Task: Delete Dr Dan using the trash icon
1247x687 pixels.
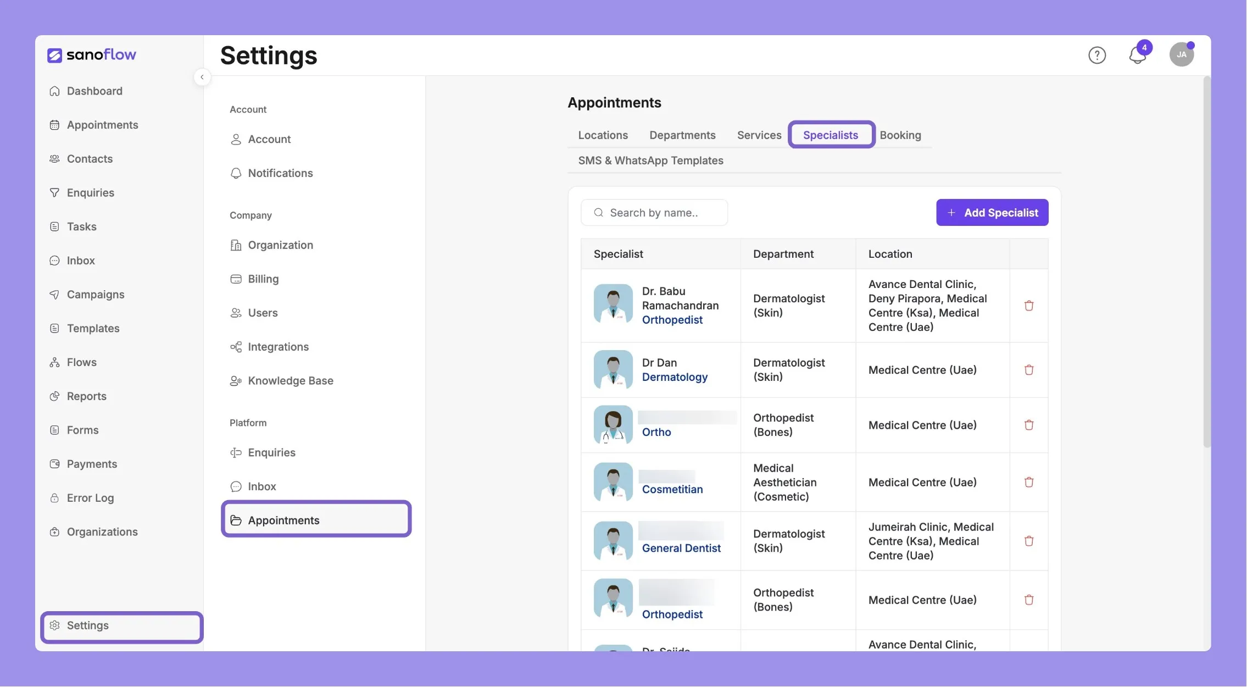Action: (x=1028, y=370)
